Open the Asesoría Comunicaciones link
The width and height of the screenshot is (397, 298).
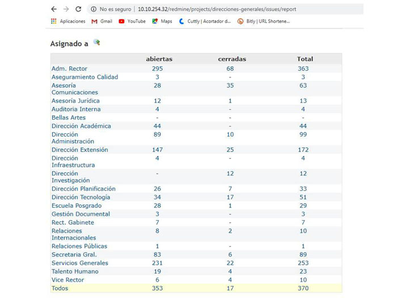tap(75, 89)
